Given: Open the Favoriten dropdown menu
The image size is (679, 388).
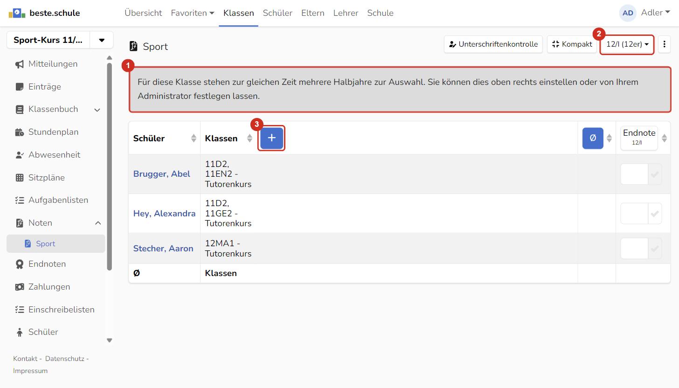Looking at the screenshot, I should [x=193, y=13].
